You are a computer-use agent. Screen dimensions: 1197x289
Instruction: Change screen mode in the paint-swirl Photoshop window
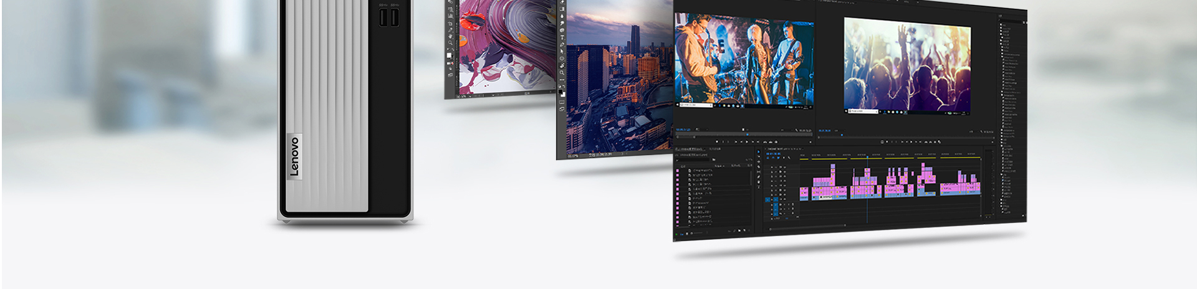click(451, 75)
